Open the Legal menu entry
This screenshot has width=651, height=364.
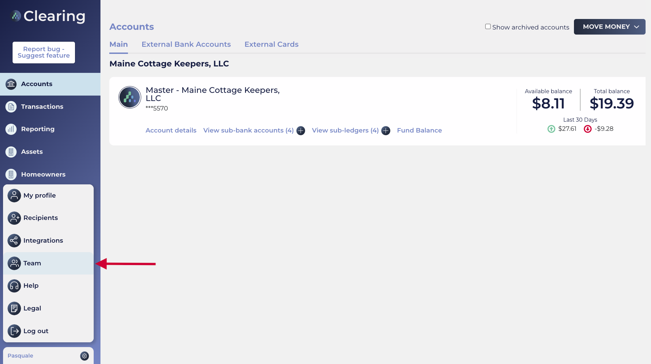point(48,308)
